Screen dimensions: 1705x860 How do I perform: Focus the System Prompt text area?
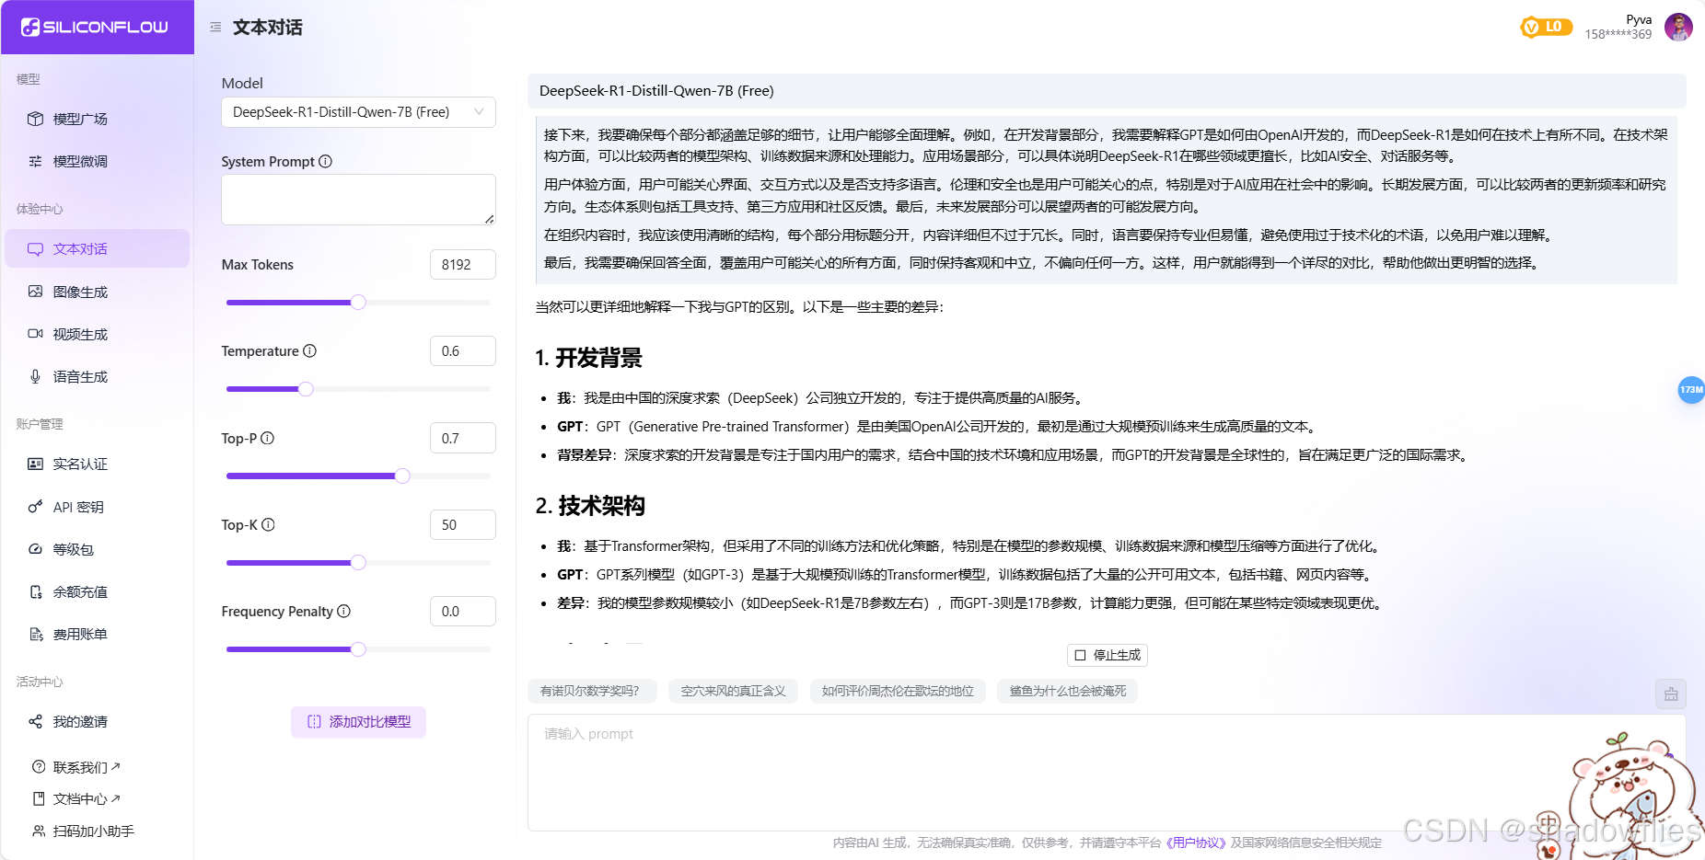point(358,200)
